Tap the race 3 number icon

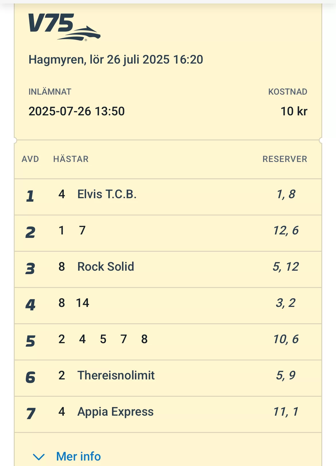30,269
